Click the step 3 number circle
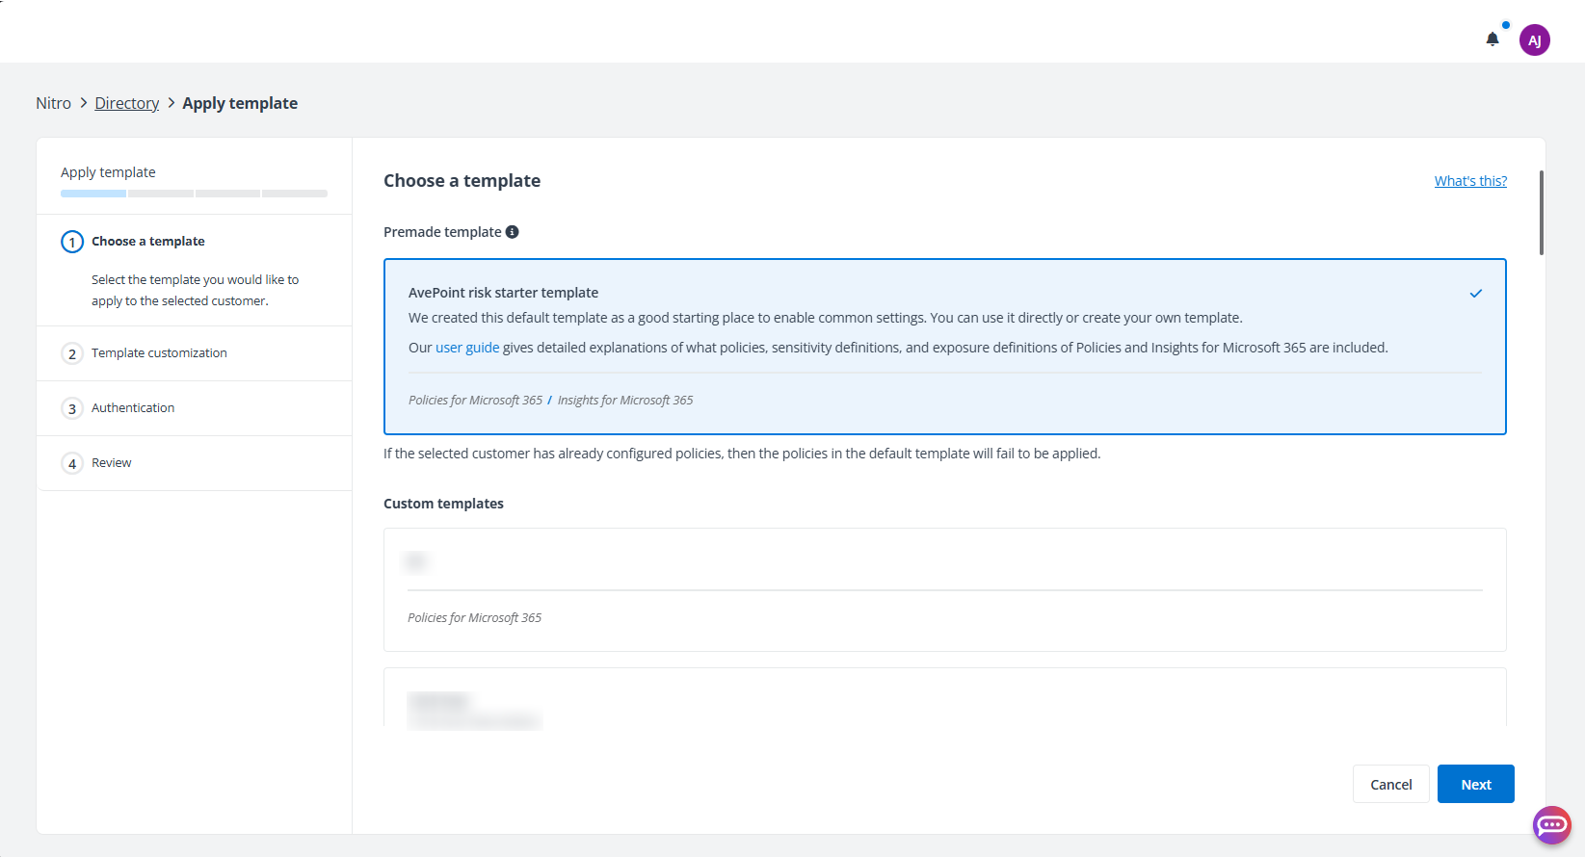The image size is (1585, 857). tap(72, 408)
